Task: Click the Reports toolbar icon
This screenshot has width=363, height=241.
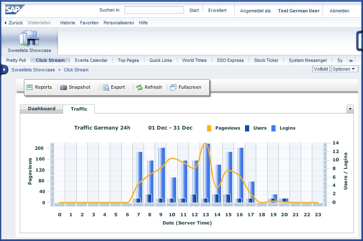Action: pyautogui.click(x=29, y=87)
